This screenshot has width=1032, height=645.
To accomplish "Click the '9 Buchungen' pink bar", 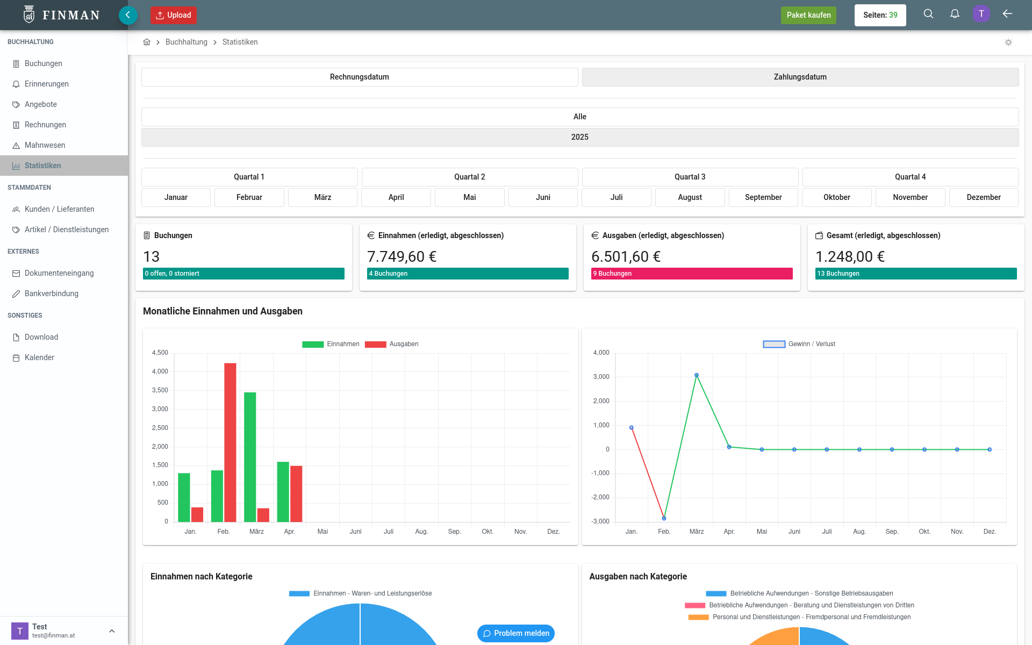I will pos(692,274).
